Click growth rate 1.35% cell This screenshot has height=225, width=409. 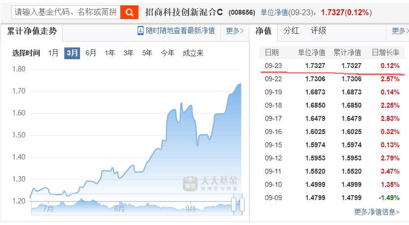[x=390, y=185]
